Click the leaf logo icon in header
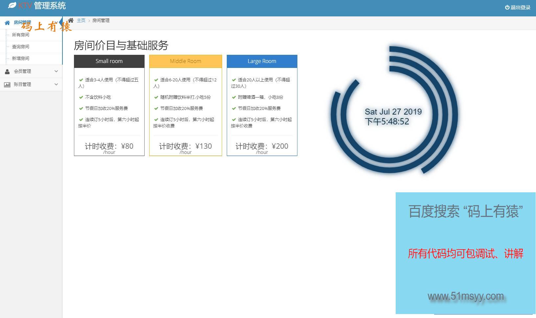The width and height of the screenshot is (536, 318). tap(12, 5)
